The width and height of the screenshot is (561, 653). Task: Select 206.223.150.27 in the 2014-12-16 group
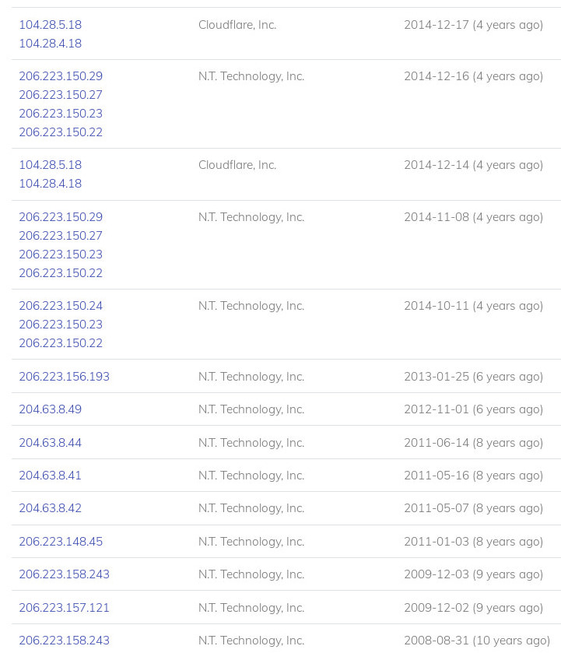click(61, 95)
